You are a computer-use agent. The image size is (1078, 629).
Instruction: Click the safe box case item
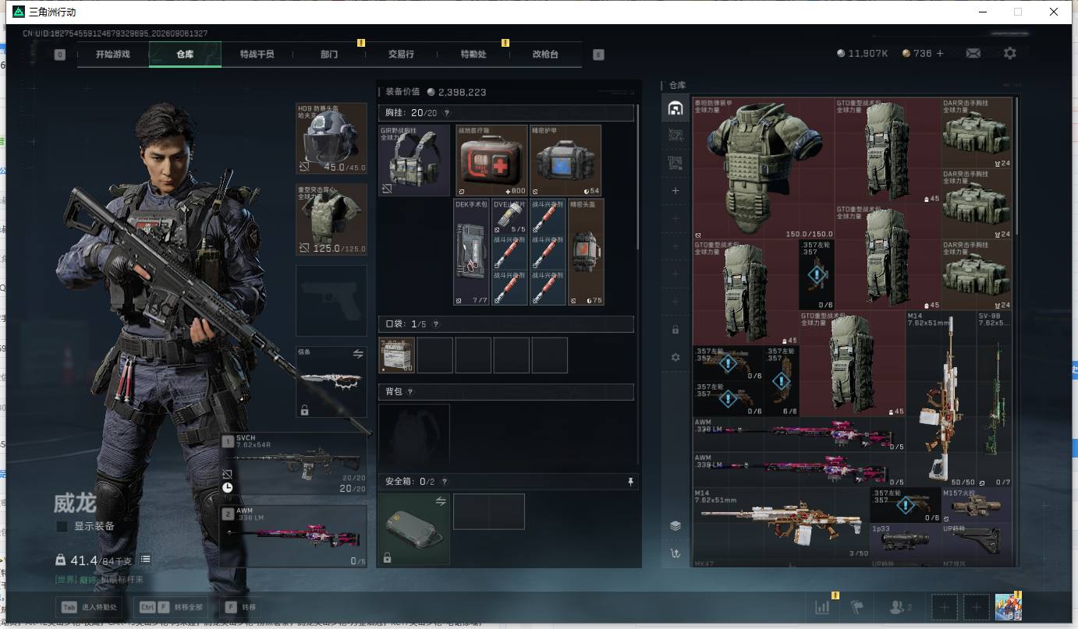click(414, 529)
